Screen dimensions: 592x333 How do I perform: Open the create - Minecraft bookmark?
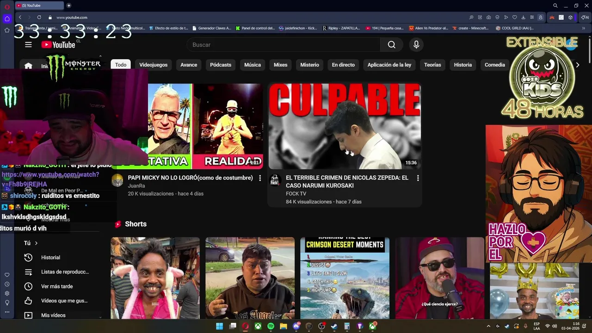point(470,28)
